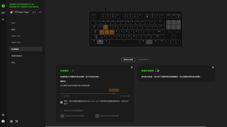Add a new device with plus icon
Viewport: 227px width, 127px height.
(3, 19)
